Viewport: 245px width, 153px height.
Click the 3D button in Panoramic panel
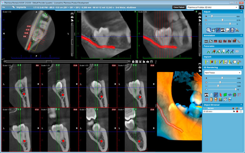pos(236,51)
